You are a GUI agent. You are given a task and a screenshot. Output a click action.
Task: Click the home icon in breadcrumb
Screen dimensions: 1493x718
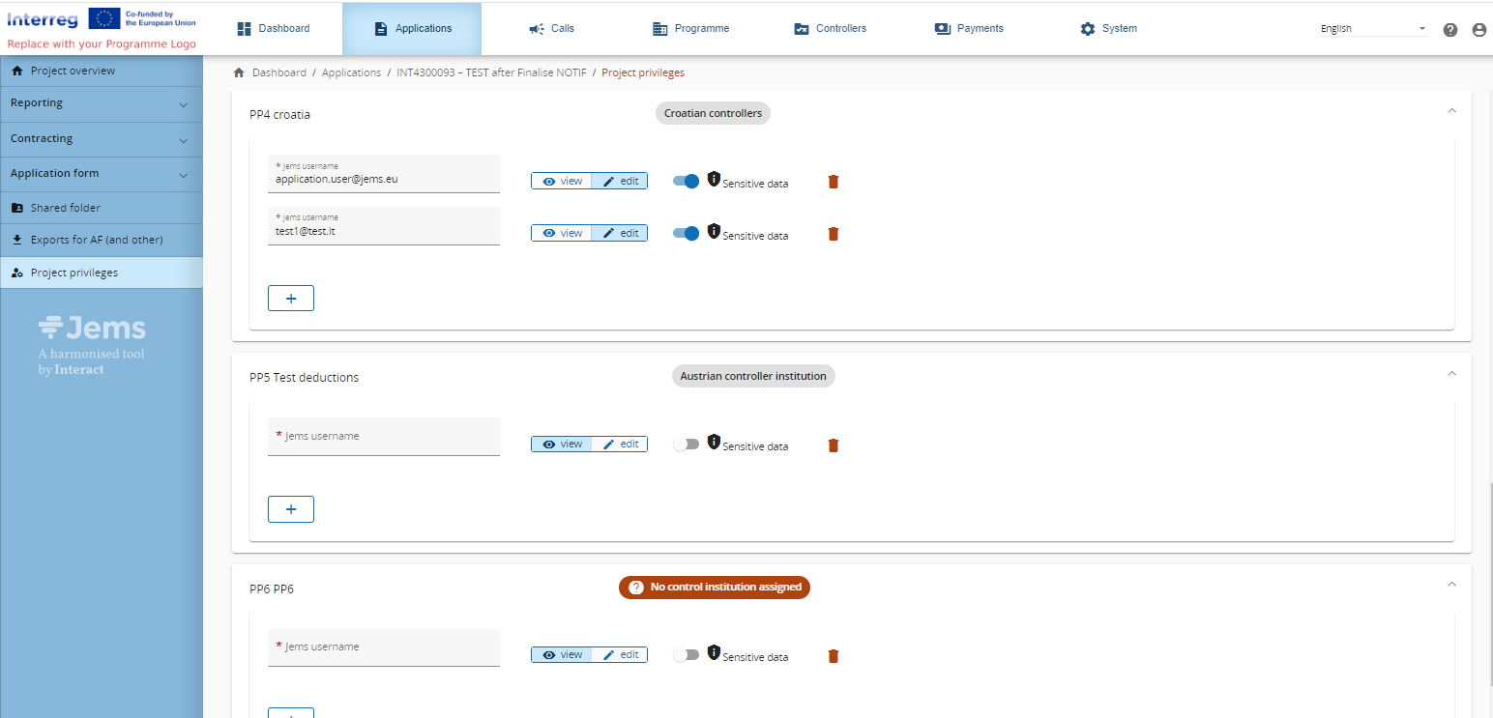[x=239, y=73]
